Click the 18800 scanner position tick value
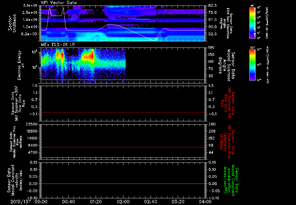This screenshot has height=205, width=296. click(x=32, y=131)
